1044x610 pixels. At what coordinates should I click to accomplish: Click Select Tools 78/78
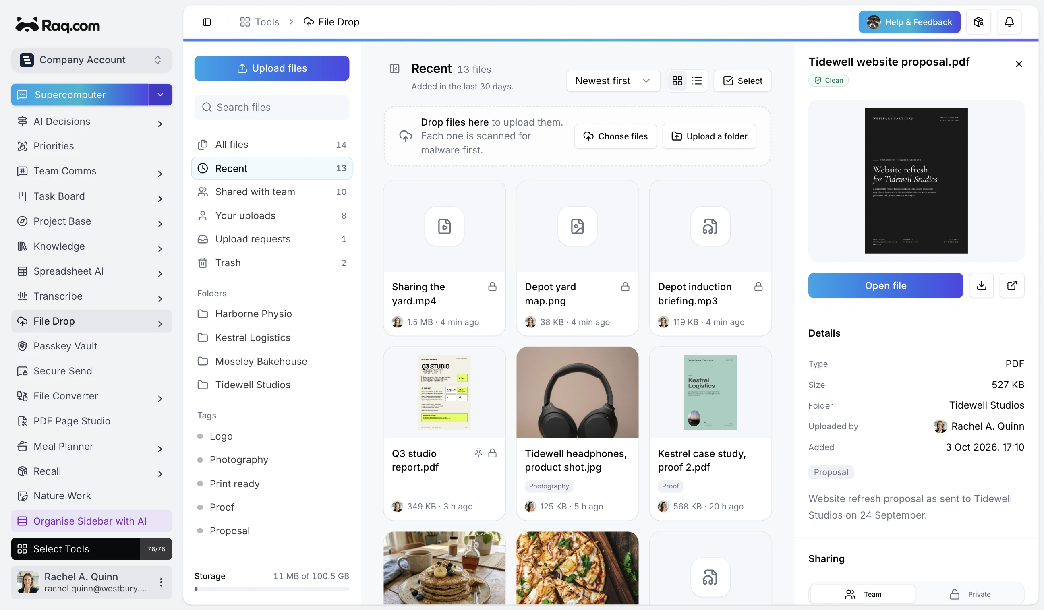[91, 549]
